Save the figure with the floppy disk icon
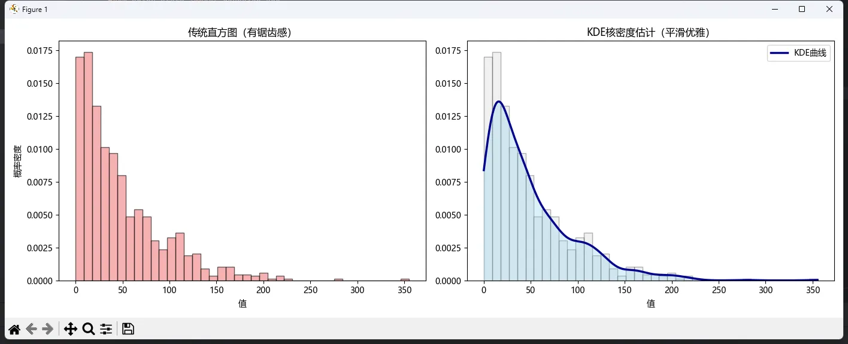Image resolution: width=848 pixels, height=344 pixels. [128, 329]
